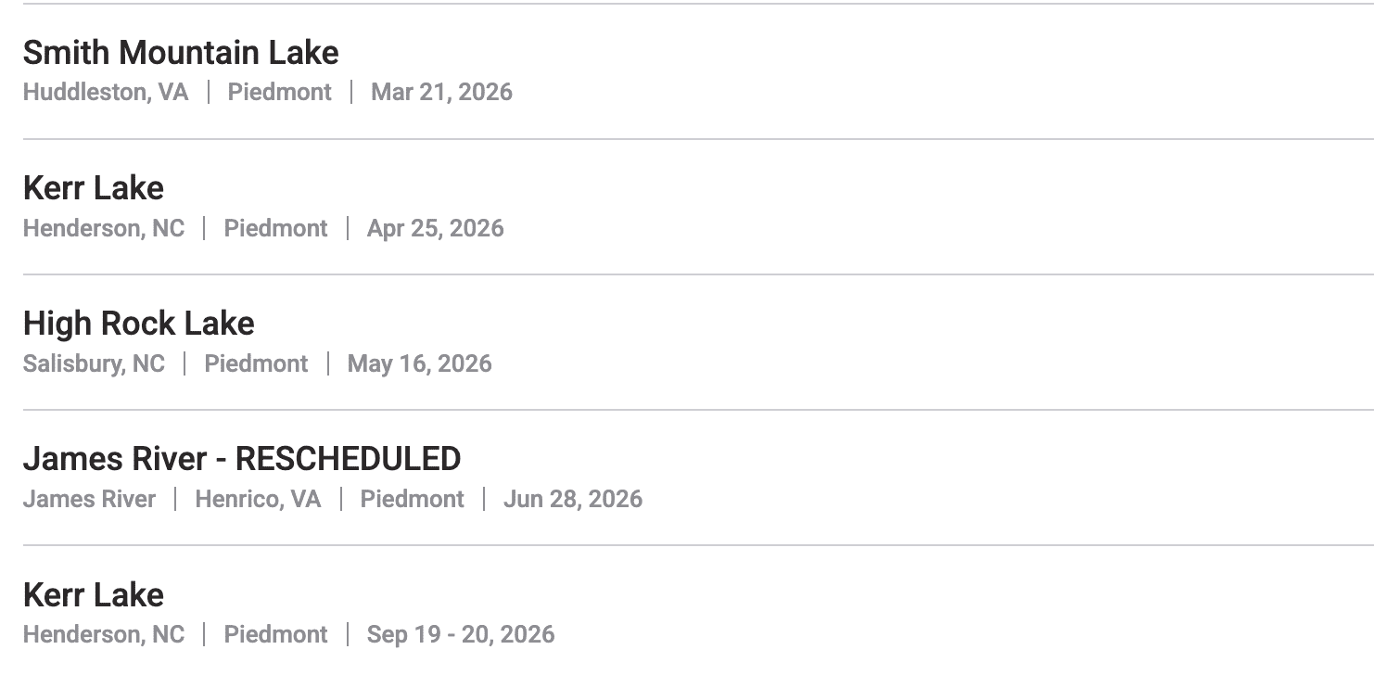Screen dimensions: 1374x675
Task: Select Piedmont beside Henrico, VA
Action: click(413, 499)
